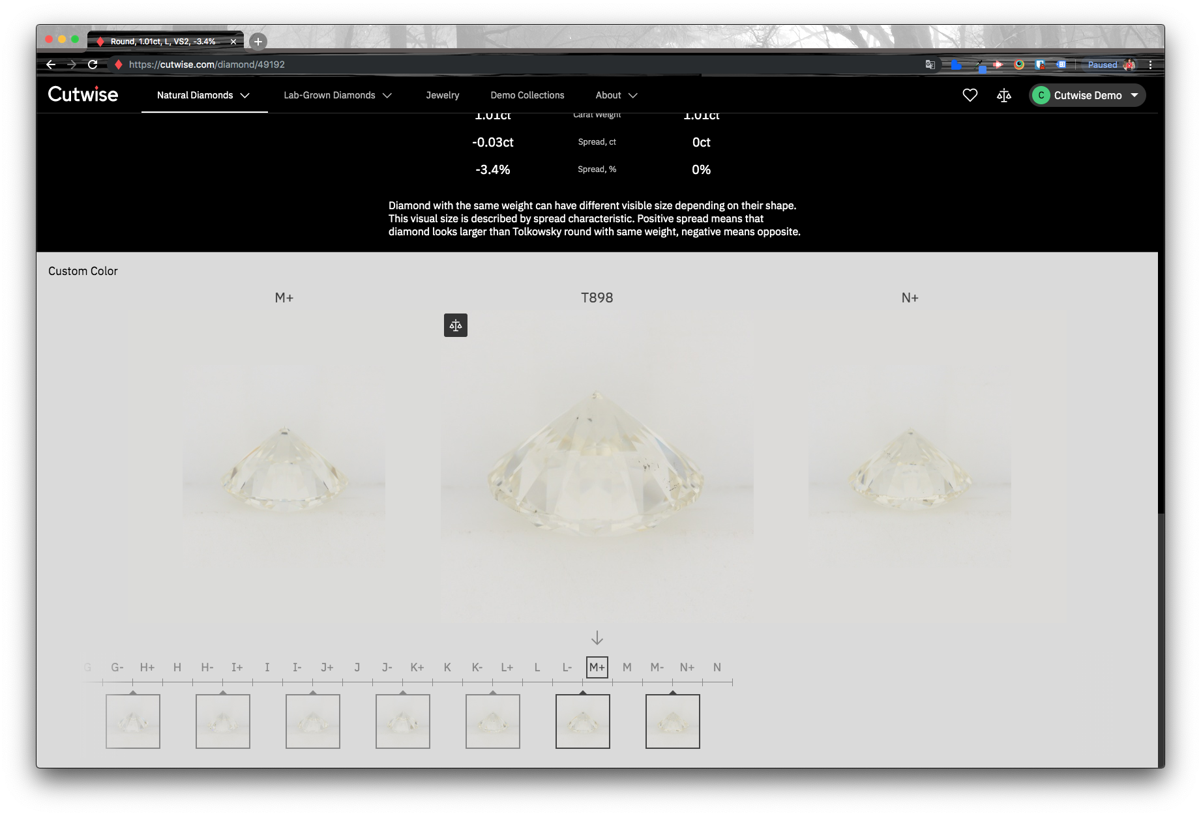Viewport: 1201px width, 816px height.
Task: Click the Google Translate extension icon
Action: point(930,65)
